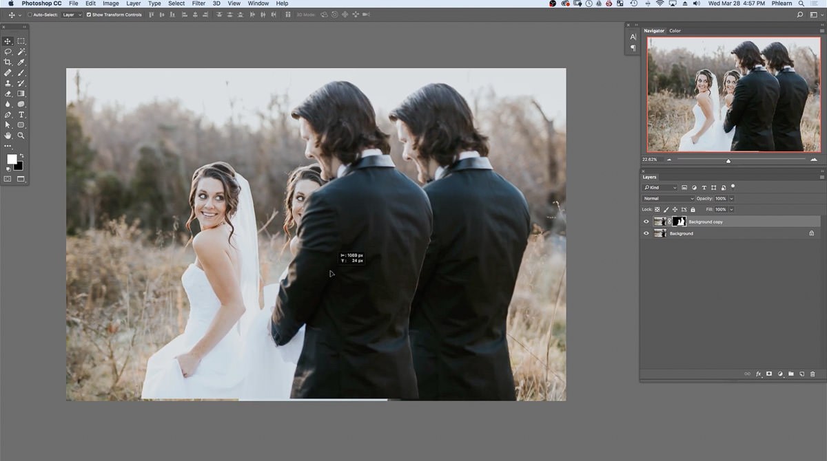This screenshot has width=827, height=461.
Task: Add a layer mask
Action: [769, 374]
